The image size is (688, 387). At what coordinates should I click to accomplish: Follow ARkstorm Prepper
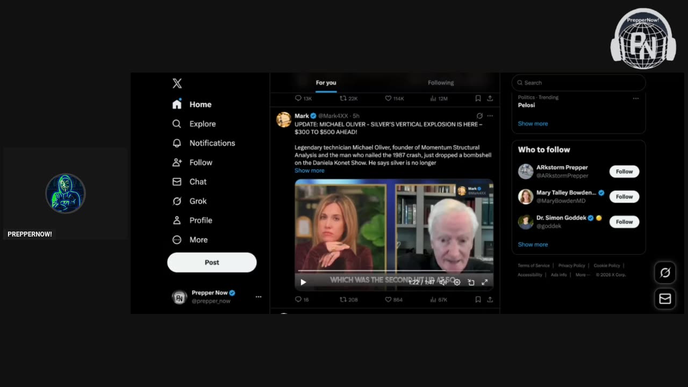point(624,171)
